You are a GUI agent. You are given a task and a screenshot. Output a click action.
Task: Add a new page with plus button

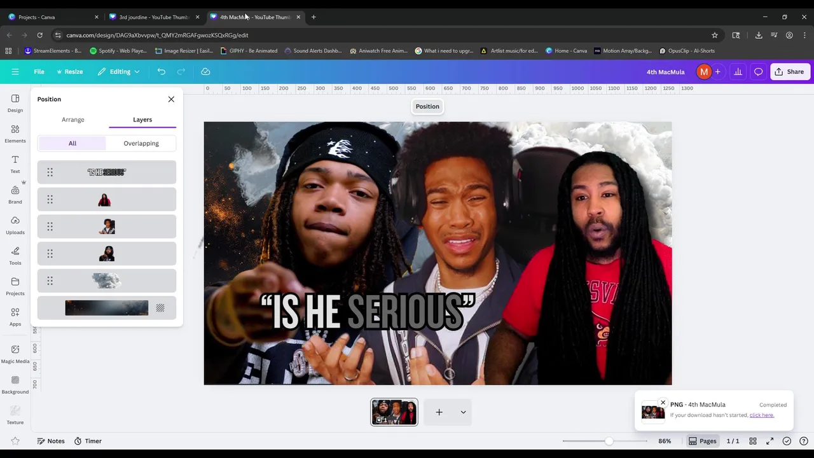(439, 412)
